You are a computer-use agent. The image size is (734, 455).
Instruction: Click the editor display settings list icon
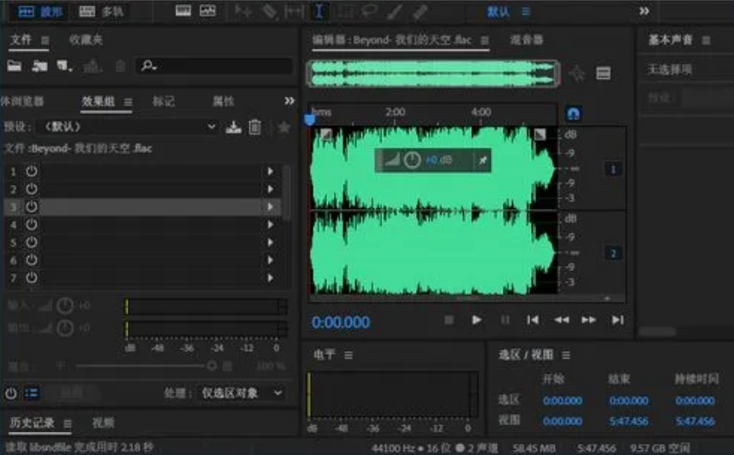pyautogui.click(x=603, y=74)
